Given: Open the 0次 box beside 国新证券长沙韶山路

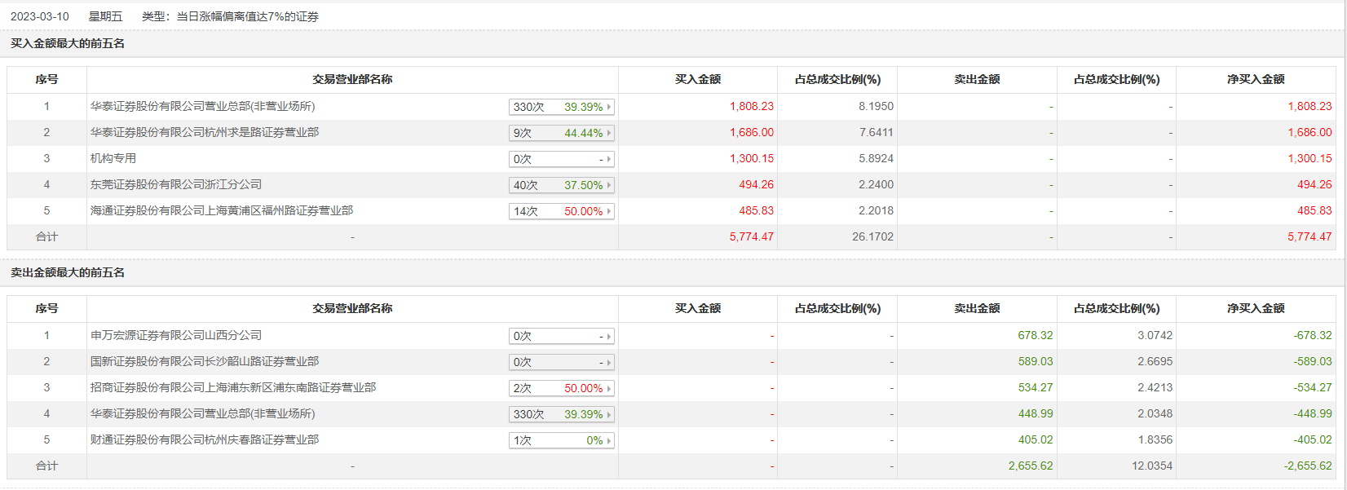Looking at the screenshot, I should (x=561, y=362).
